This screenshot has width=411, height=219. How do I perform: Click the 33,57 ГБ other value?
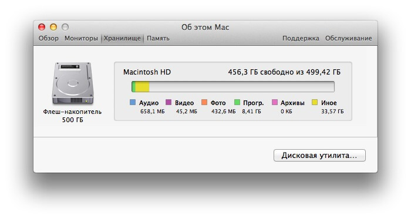[x=332, y=112]
